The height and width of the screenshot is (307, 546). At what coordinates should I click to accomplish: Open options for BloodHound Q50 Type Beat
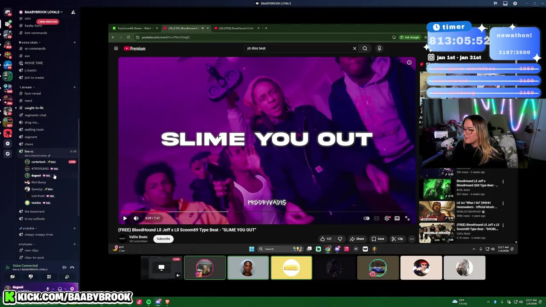coord(503,182)
